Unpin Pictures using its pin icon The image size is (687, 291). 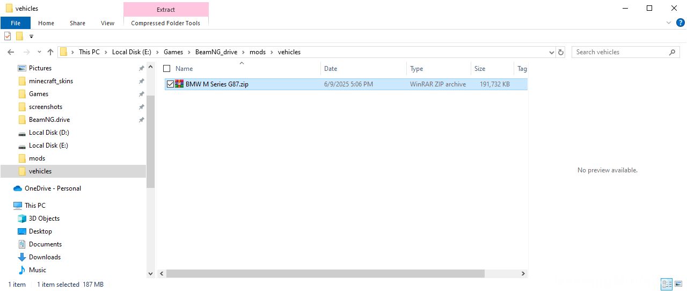pos(141,68)
